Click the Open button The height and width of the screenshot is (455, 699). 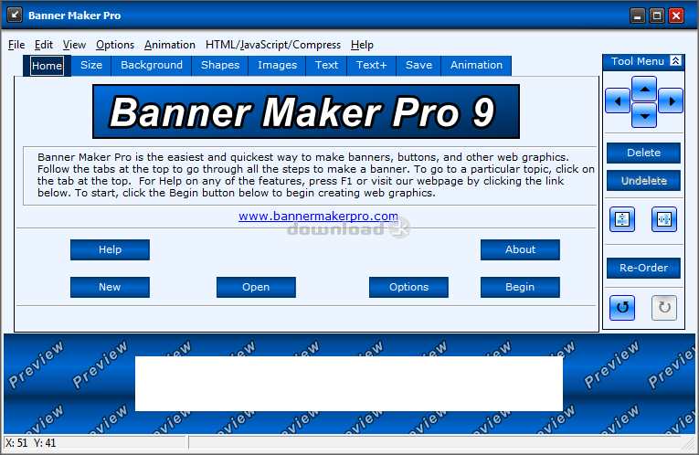(x=257, y=287)
